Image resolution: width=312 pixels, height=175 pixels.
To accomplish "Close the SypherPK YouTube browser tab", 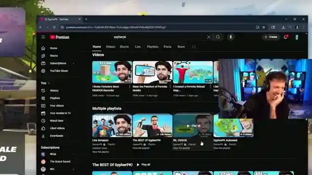I will (x=79, y=19).
